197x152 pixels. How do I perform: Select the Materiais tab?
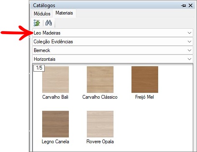click(x=64, y=13)
